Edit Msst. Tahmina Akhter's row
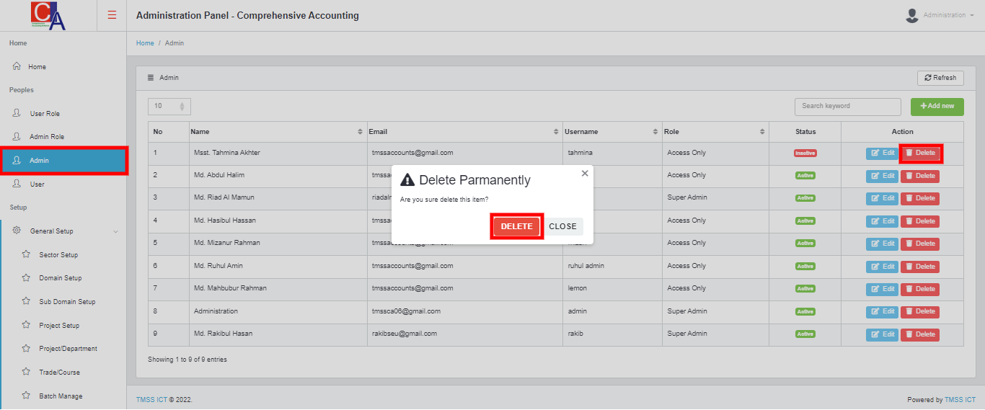This screenshot has width=985, height=410. coord(882,153)
